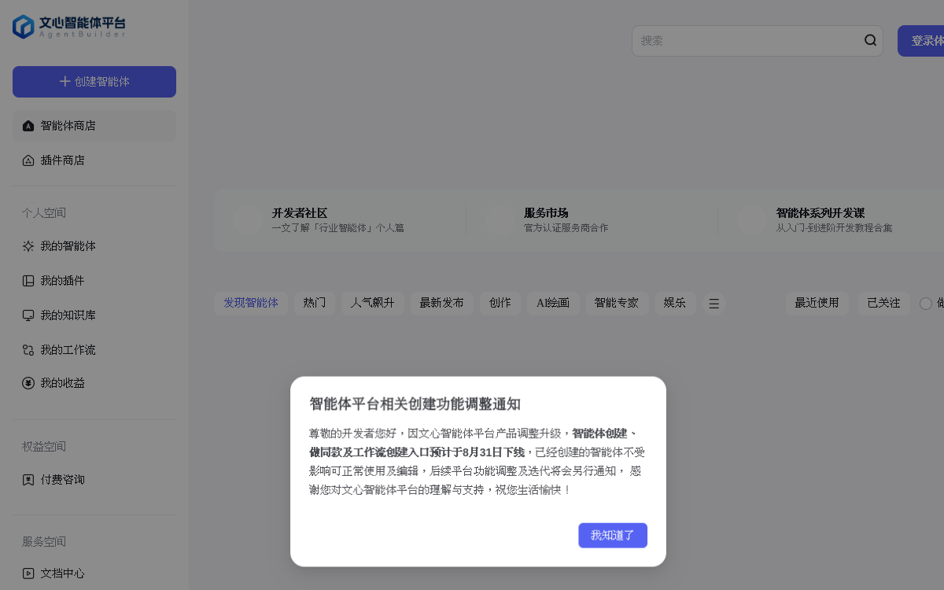The width and height of the screenshot is (944, 590).
Task: Click subtitle 从入门-到进阶开发教程合集
Action: point(835,228)
